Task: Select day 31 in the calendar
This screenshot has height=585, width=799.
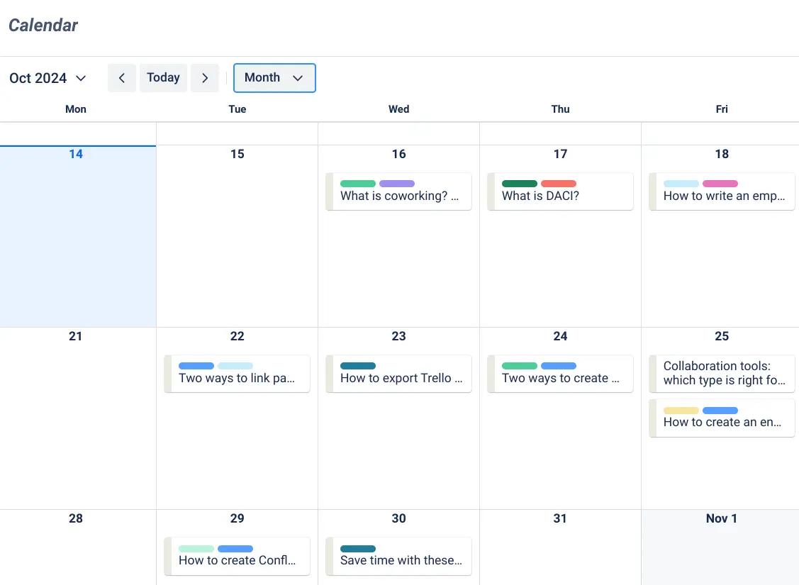Action: pyautogui.click(x=560, y=547)
